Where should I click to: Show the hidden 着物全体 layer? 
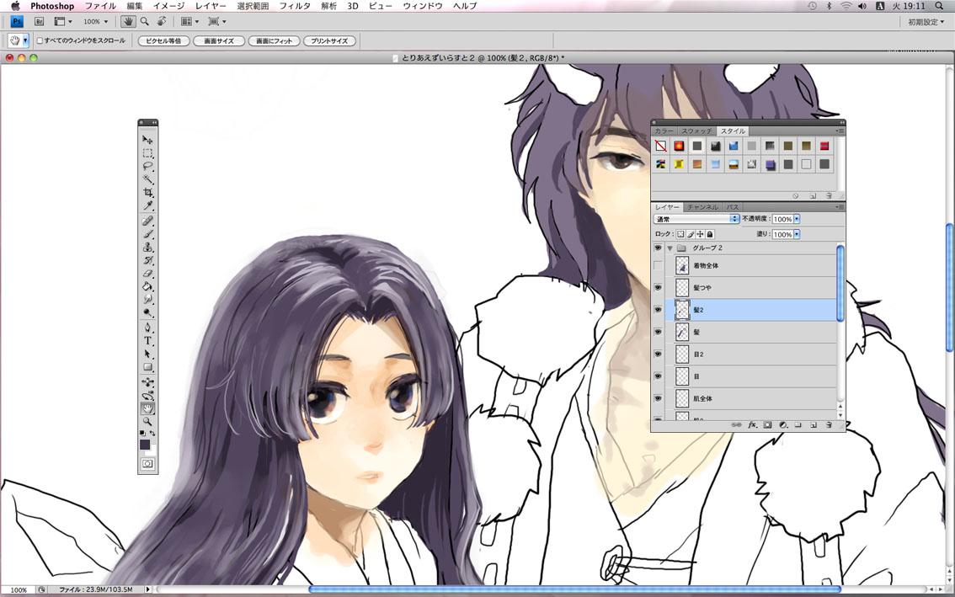[658, 266]
